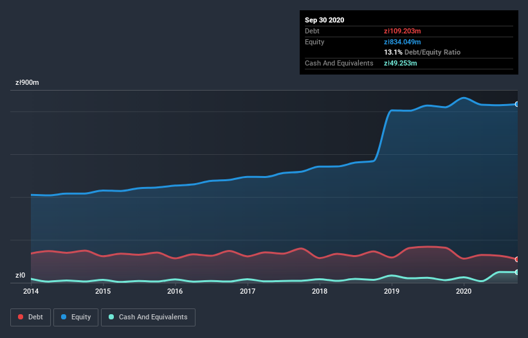Image resolution: width=528 pixels, height=338 pixels.
Task: Click the blue Equity legend dot
Action: pos(64,317)
